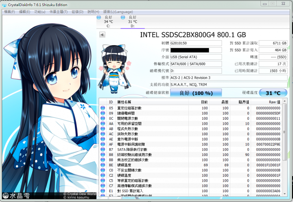The width and height of the screenshot is (293, 202).
Task: Click the 良好 (100 %) health status button
Action: tap(196, 93)
